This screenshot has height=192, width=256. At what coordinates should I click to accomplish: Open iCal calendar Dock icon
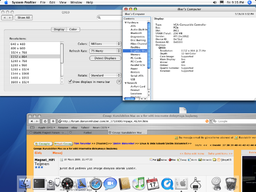point(153,184)
